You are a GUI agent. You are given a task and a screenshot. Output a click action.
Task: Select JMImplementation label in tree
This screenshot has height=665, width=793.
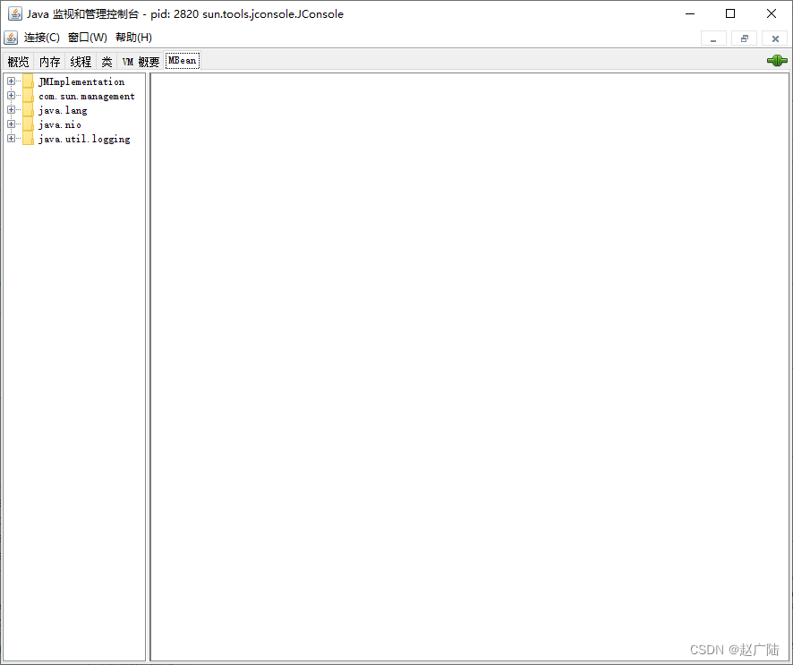(81, 81)
